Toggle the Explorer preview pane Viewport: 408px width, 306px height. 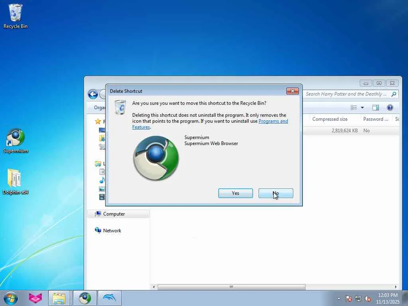pos(375,108)
